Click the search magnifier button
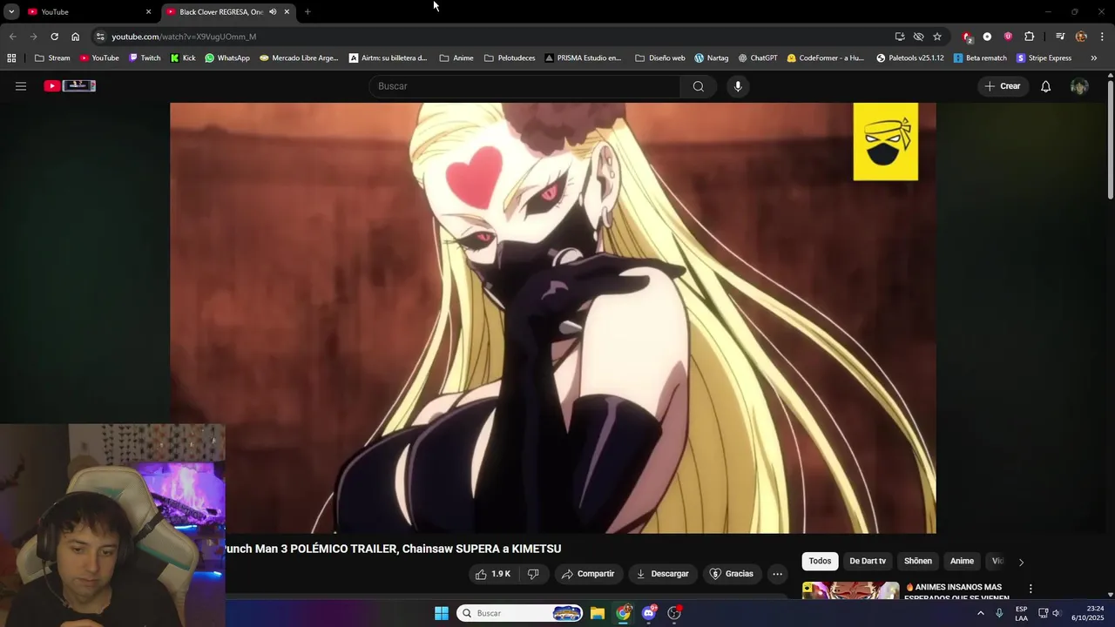 (x=698, y=86)
